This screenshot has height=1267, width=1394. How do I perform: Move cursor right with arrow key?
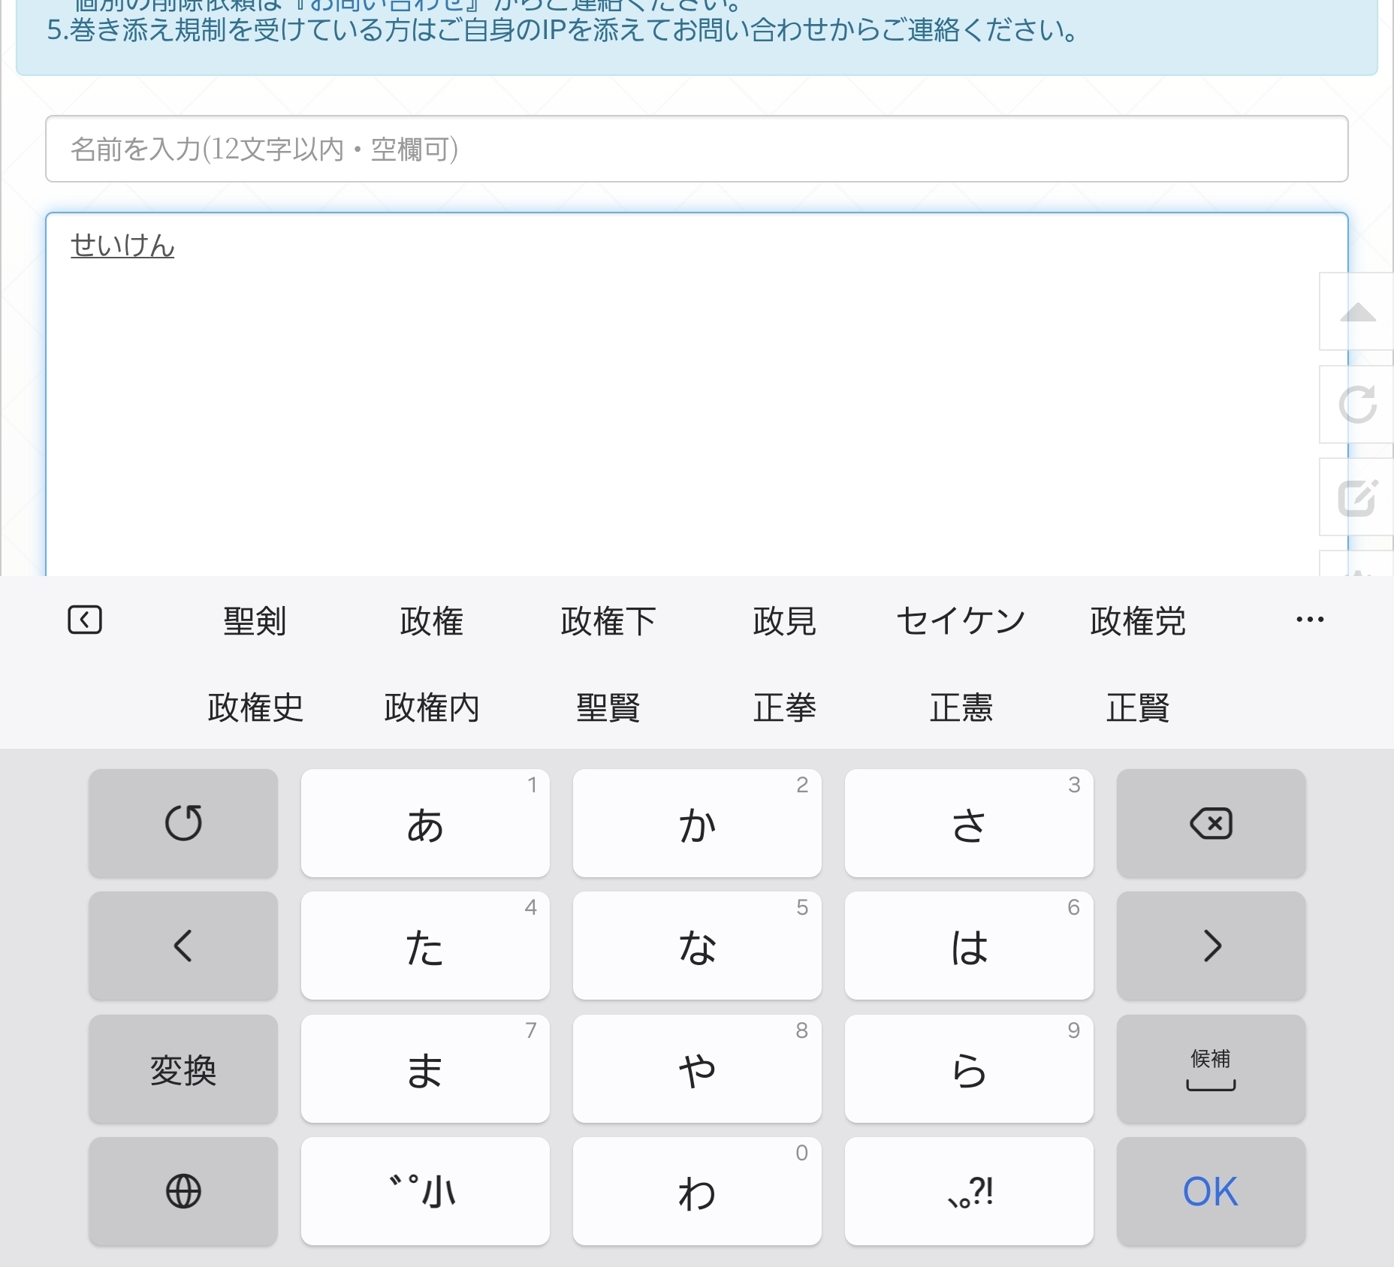(1211, 946)
